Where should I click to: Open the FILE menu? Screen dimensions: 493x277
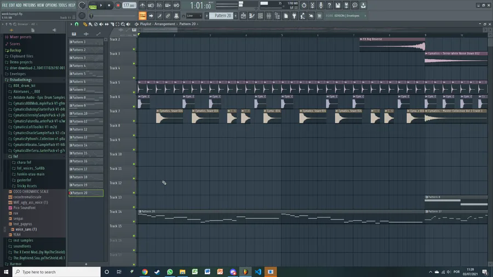click(x=5, y=5)
